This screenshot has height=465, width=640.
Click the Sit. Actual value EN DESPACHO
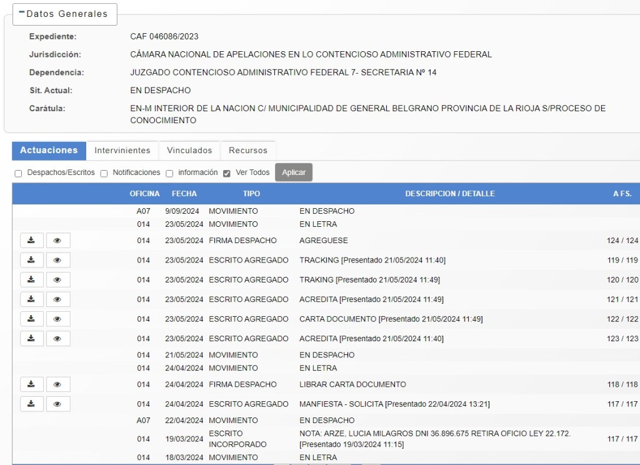pos(161,90)
